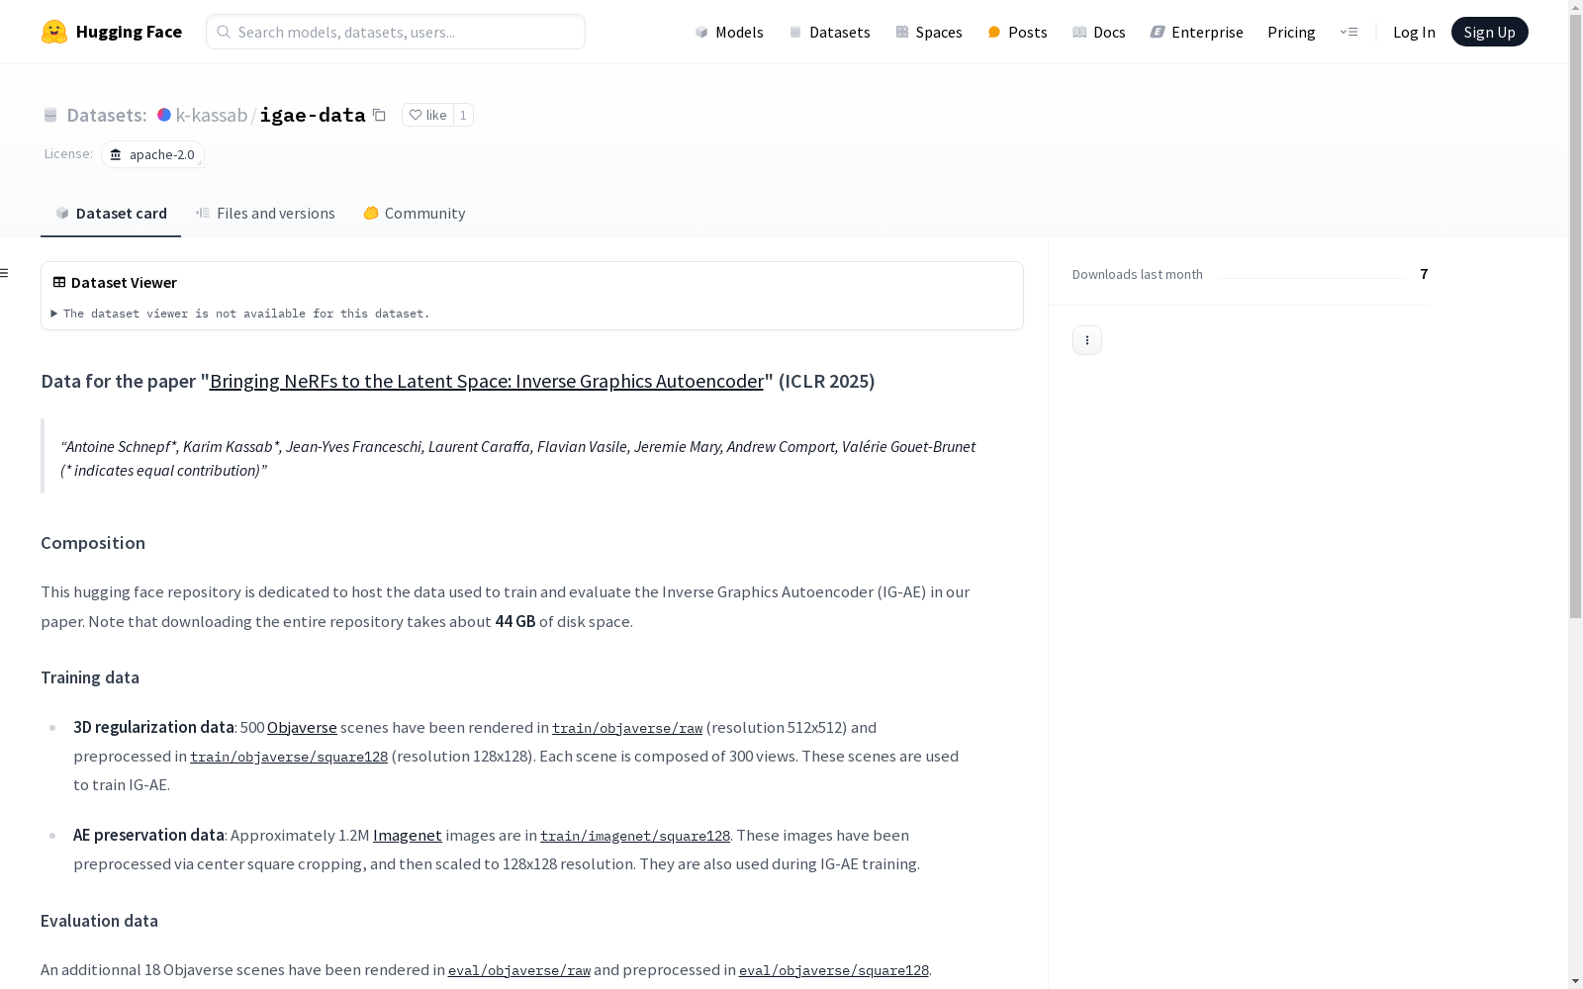
Task: Click the igae-data dataset name
Action: click(313, 115)
